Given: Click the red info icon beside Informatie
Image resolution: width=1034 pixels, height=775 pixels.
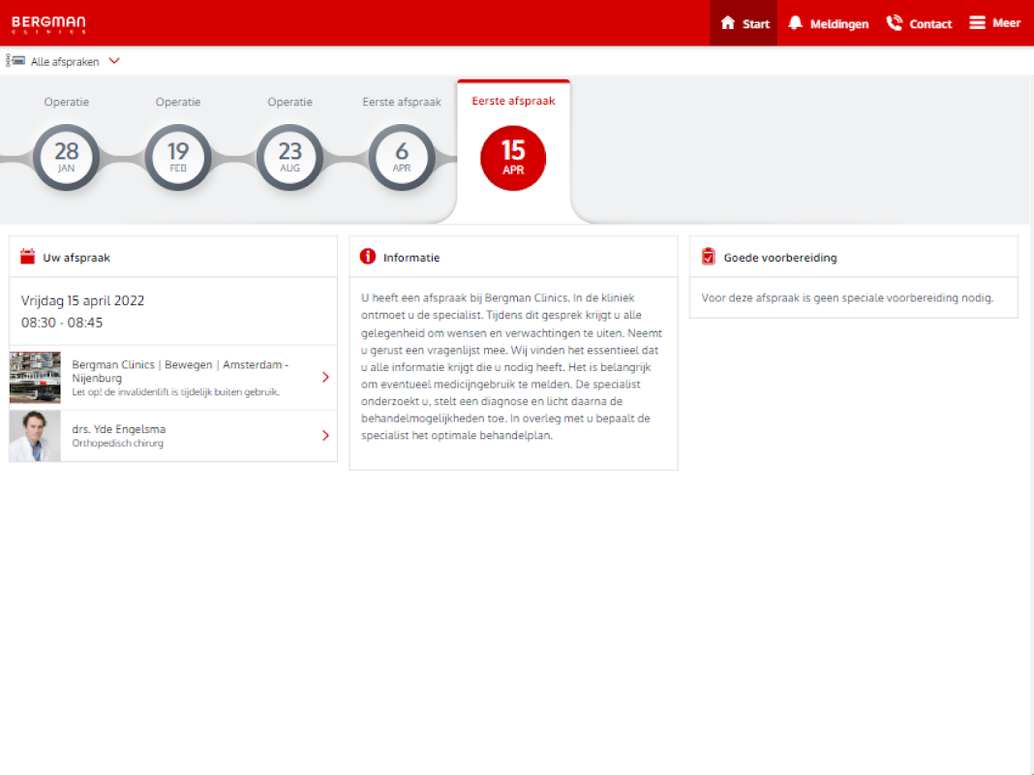Looking at the screenshot, I should (x=367, y=257).
